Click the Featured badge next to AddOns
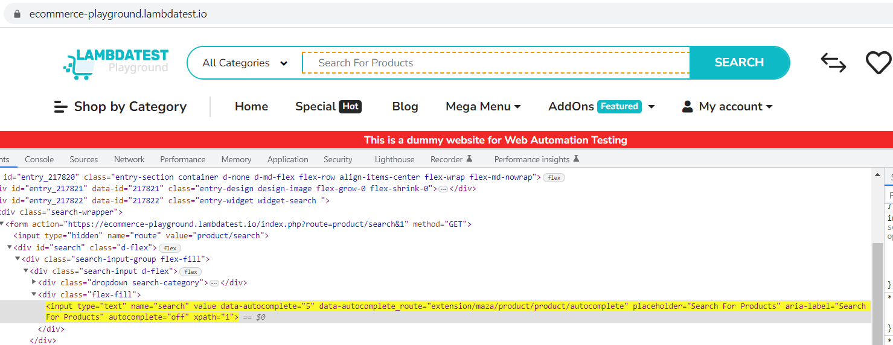Viewport: 893px width, 345px height. [x=619, y=106]
